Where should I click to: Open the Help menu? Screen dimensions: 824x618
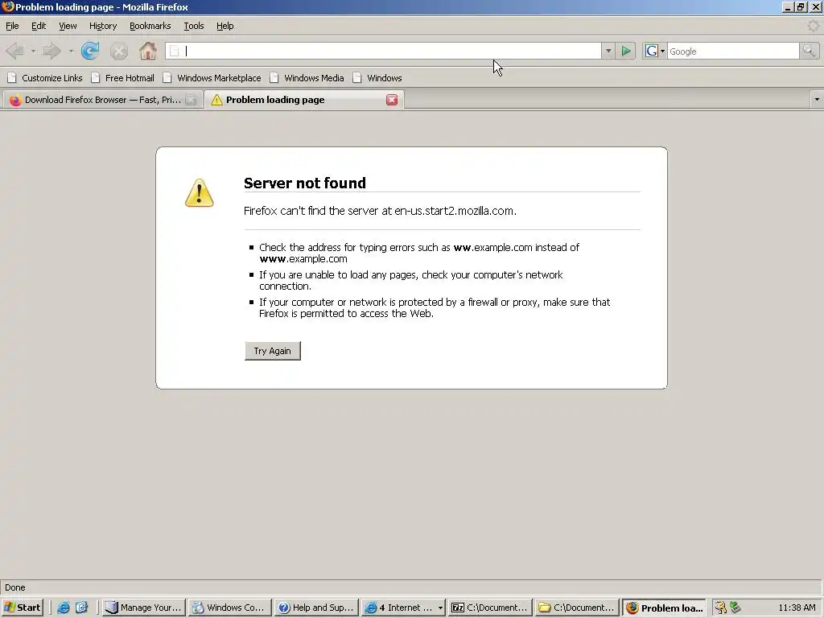click(225, 26)
